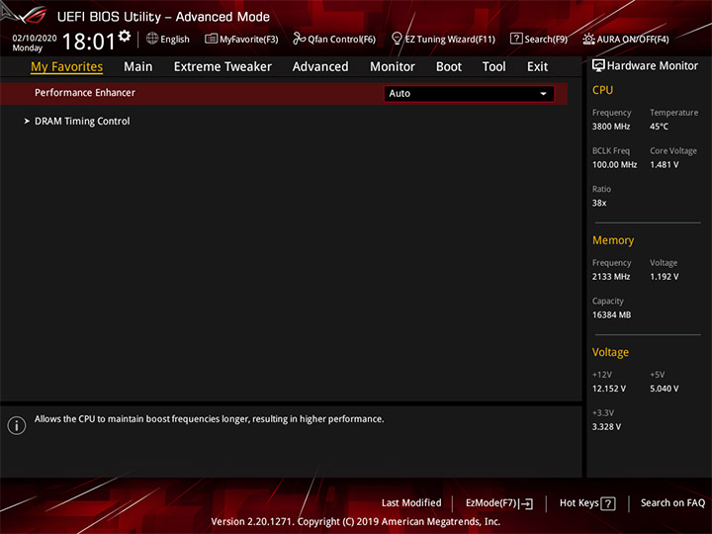Click CPU temperature value 45°C
Image resolution: width=712 pixels, height=534 pixels.
659,127
